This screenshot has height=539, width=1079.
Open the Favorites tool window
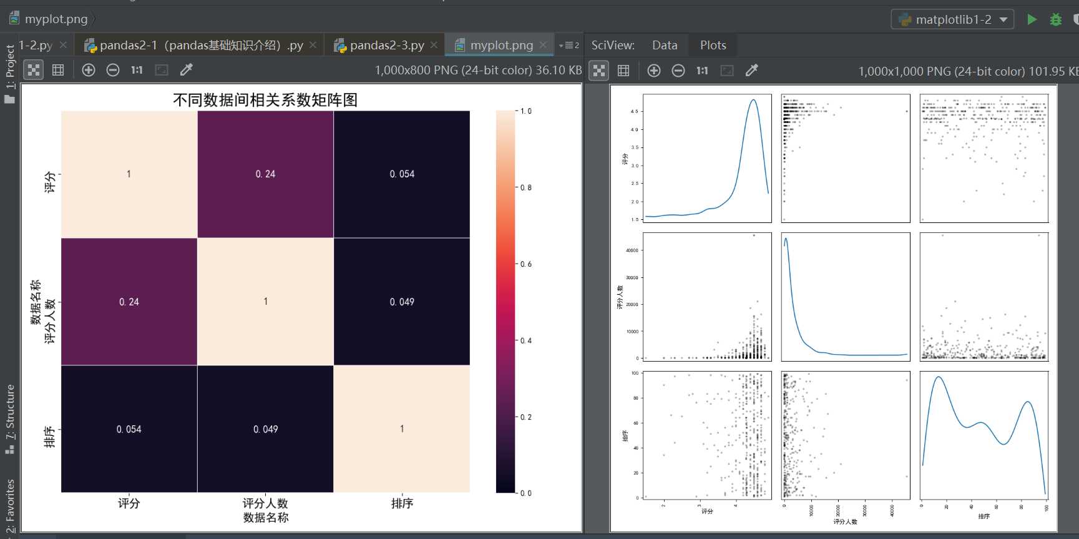(x=9, y=506)
